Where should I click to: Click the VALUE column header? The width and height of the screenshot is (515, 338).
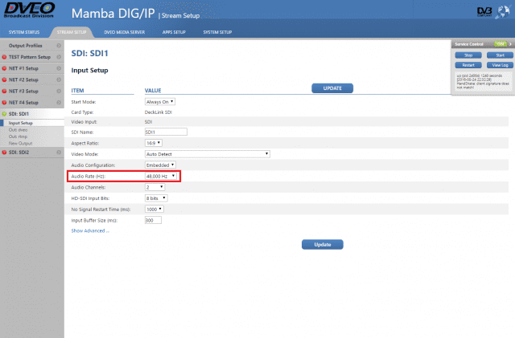[x=153, y=91]
